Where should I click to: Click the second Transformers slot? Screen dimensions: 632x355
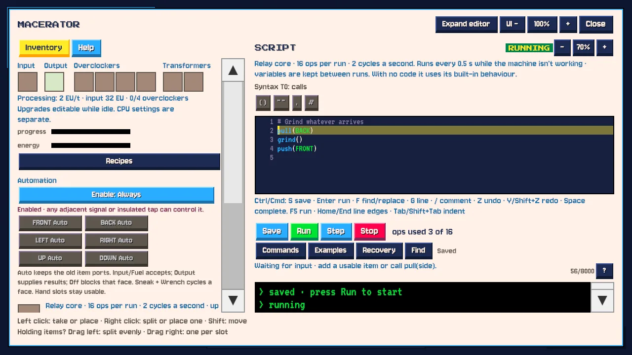click(x=194, y=82)
